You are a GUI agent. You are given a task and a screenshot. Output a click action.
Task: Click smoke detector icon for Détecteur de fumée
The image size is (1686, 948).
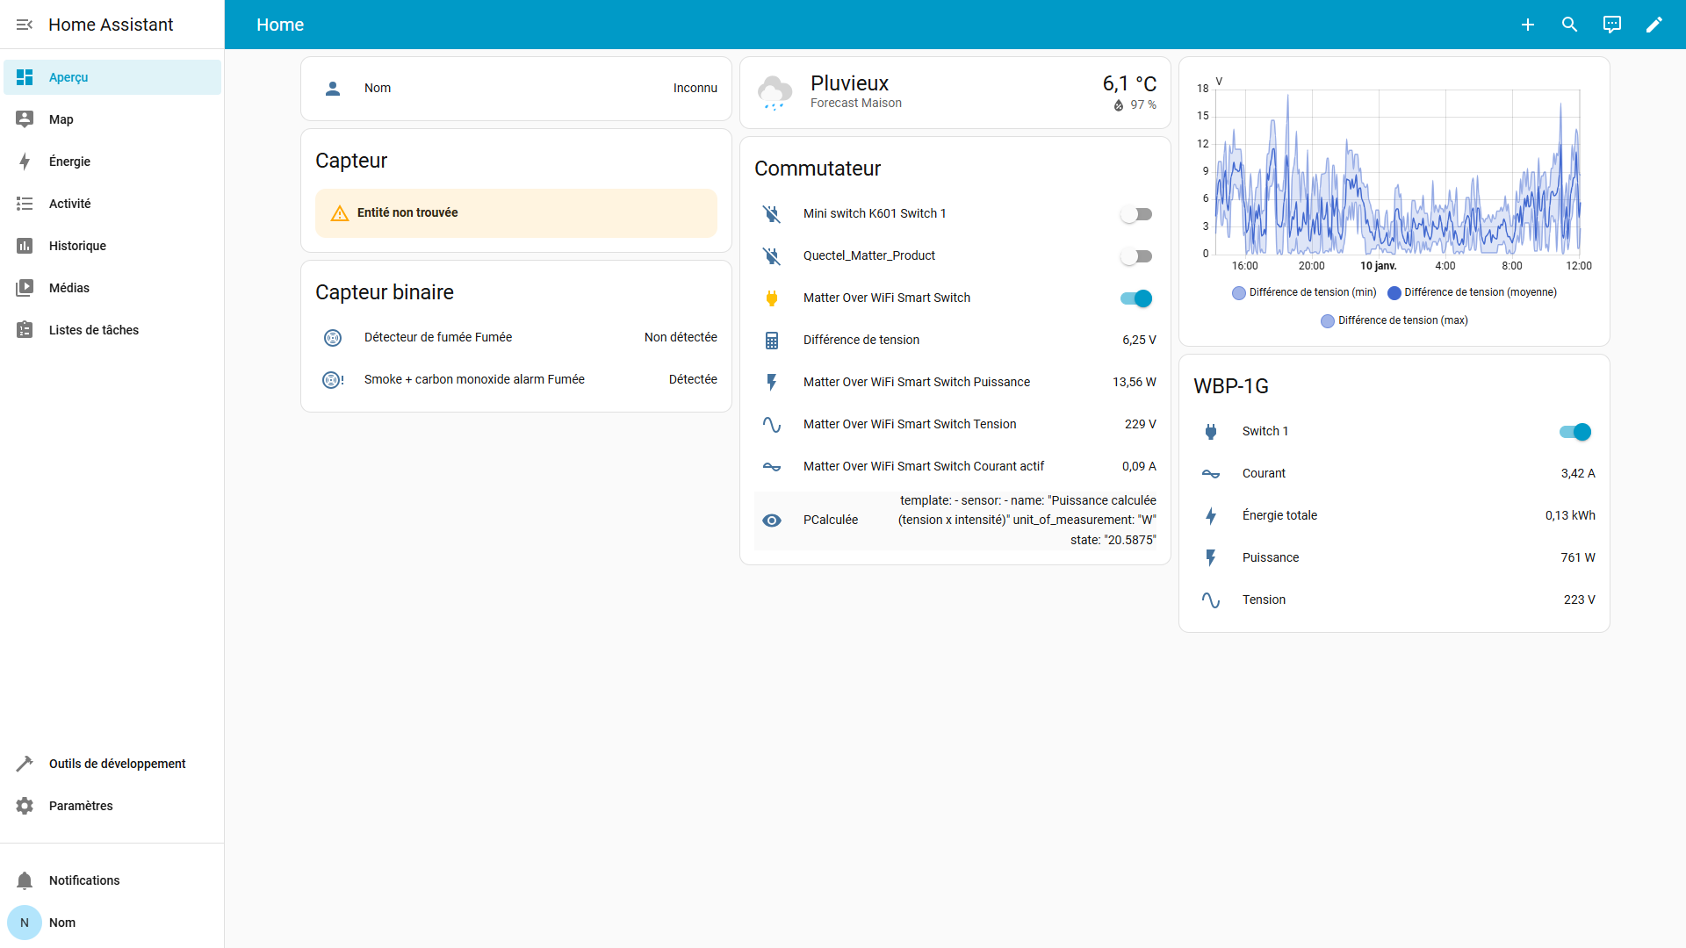pos(333,337)
